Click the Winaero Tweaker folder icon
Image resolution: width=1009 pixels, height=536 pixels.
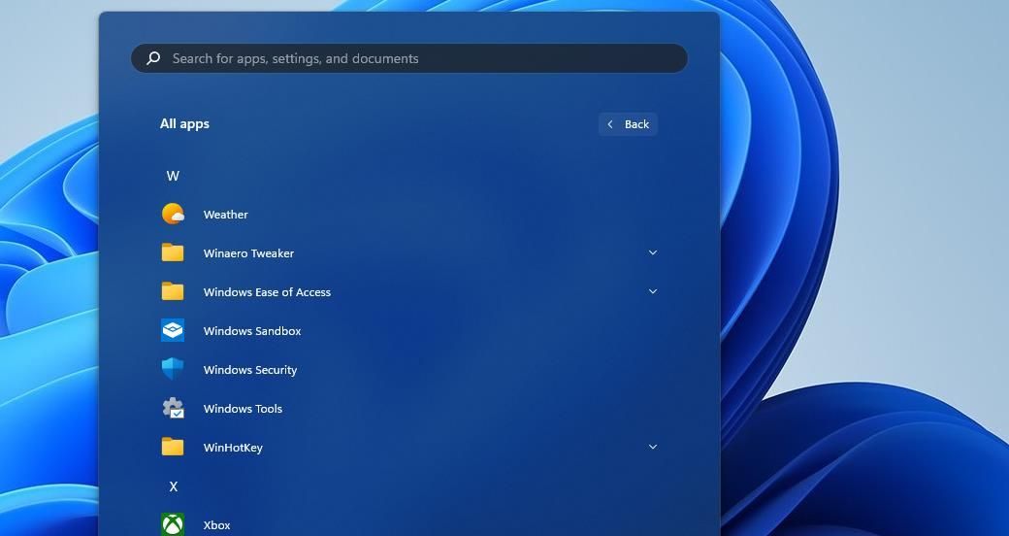(173, 252)
